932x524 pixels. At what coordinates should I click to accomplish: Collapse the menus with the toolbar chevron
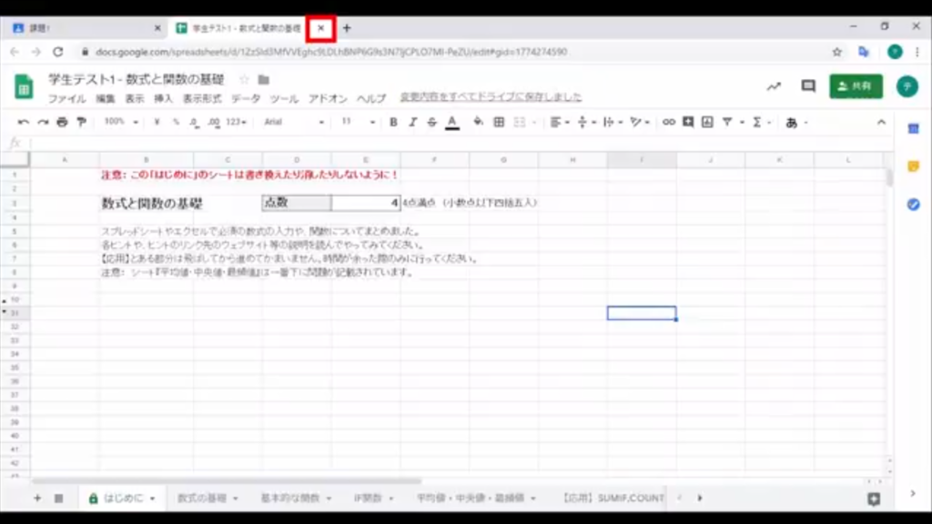(881, 122)
